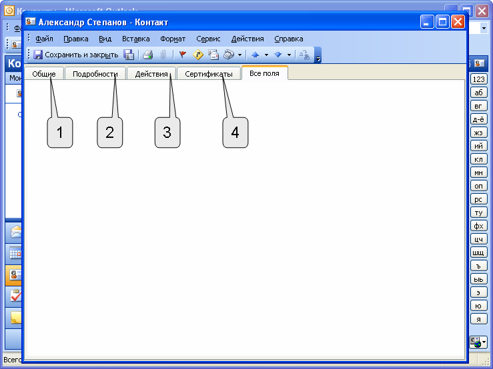Image resolution: width=493 pixels, height=369 pixels.
Task: Click the paperclip Insert File icon
Action: pyautogui.click(x=163, y=55)
